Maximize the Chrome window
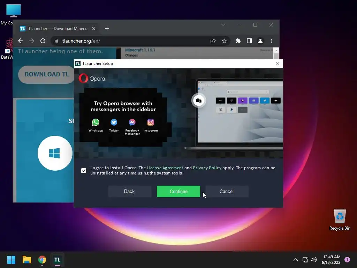This screenshot has width=357, height=268. pos(255,25)
